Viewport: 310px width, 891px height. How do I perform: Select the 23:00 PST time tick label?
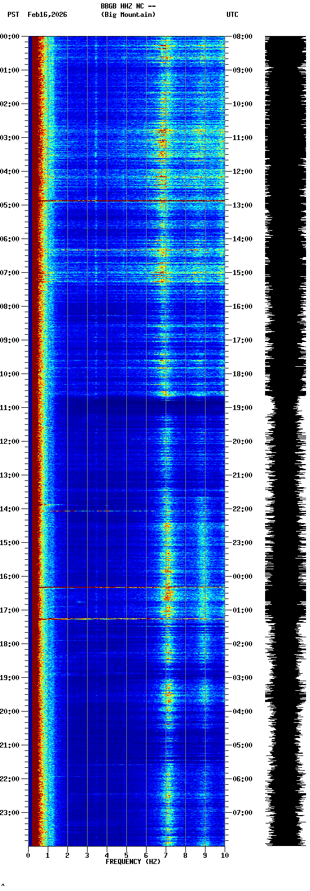10,813
